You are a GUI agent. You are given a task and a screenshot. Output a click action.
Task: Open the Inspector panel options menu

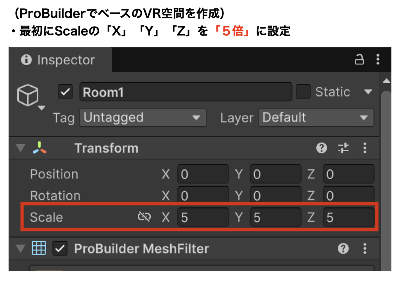(x=378, y=59)
